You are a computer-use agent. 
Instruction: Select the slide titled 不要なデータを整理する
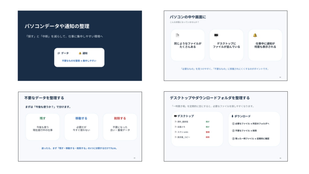tap(80, 127)
